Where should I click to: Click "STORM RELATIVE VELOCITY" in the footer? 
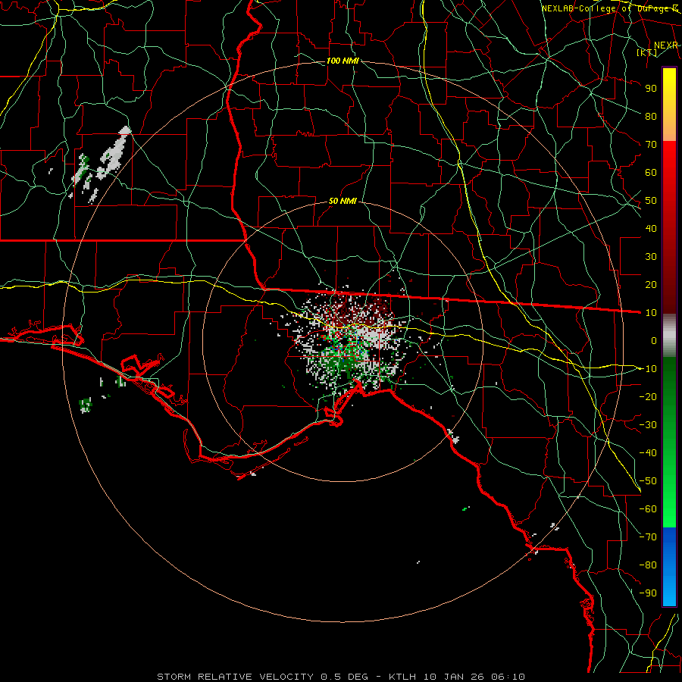pyautogui.click(x=236, y=677)
